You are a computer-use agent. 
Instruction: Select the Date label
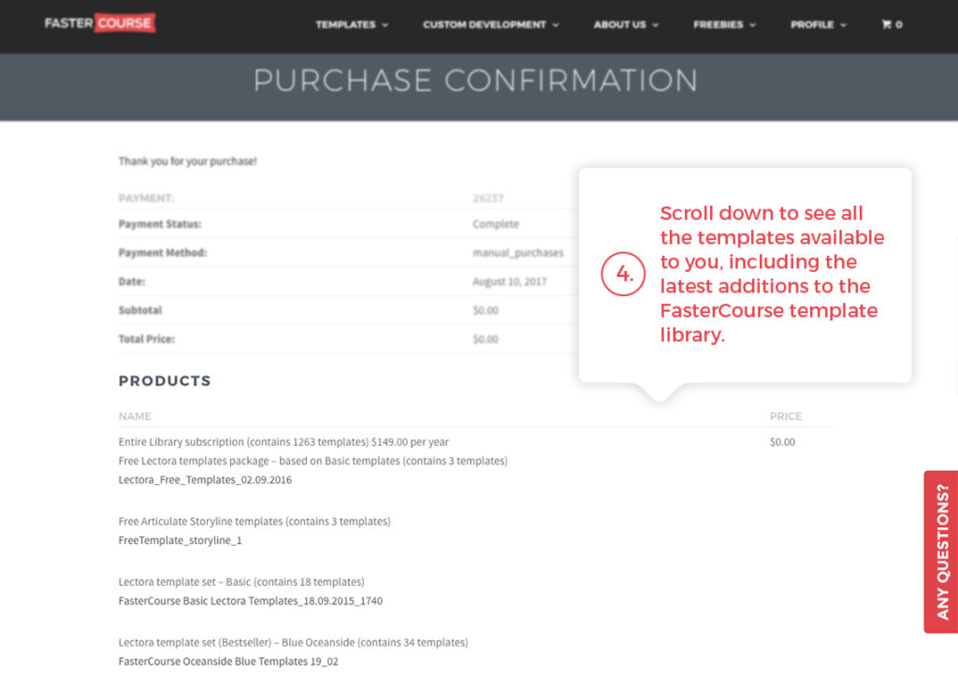coord(131,281)
